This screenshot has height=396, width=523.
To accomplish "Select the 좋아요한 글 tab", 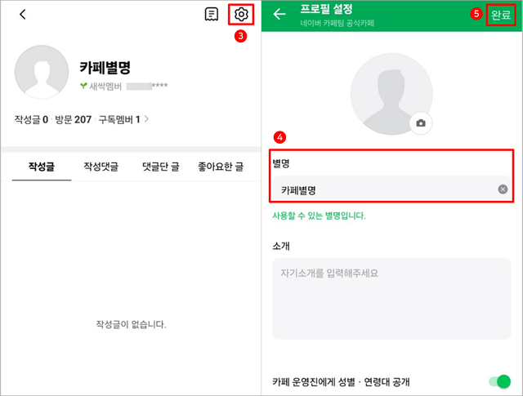I will tap(221, 167).
